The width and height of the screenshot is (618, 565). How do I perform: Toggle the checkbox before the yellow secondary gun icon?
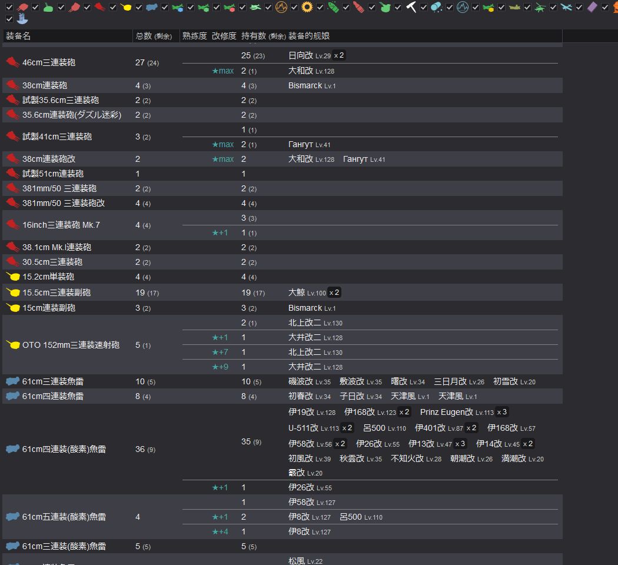(x=113, y=7)
